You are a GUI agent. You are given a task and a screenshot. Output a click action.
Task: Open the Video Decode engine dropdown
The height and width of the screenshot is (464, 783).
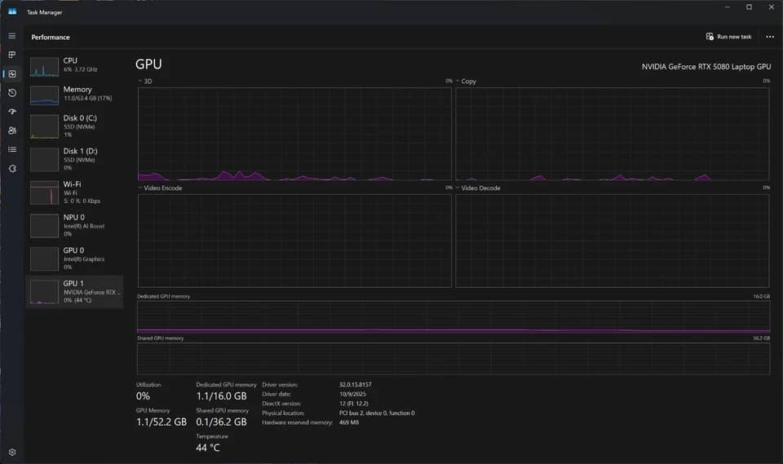click(477, 188)
